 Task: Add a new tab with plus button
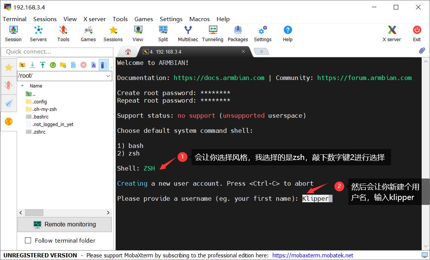[261, 51]
